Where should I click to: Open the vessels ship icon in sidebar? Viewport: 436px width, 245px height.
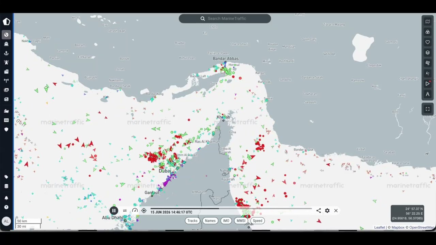tap(6, 44)
